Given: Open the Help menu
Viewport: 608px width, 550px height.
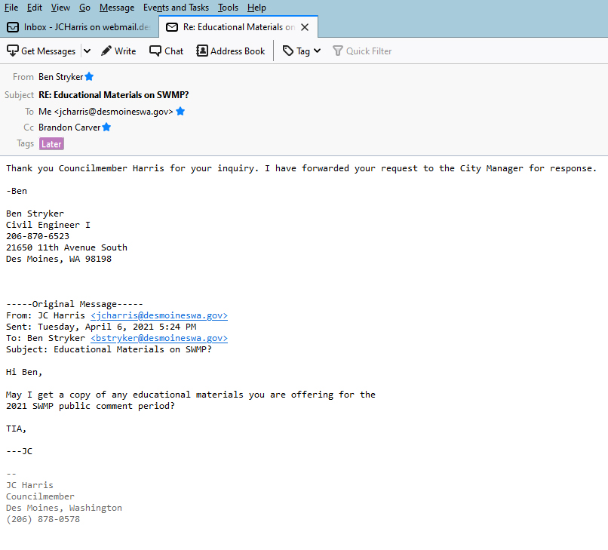Looking at the screenshot, I should (x=256, y=8).
